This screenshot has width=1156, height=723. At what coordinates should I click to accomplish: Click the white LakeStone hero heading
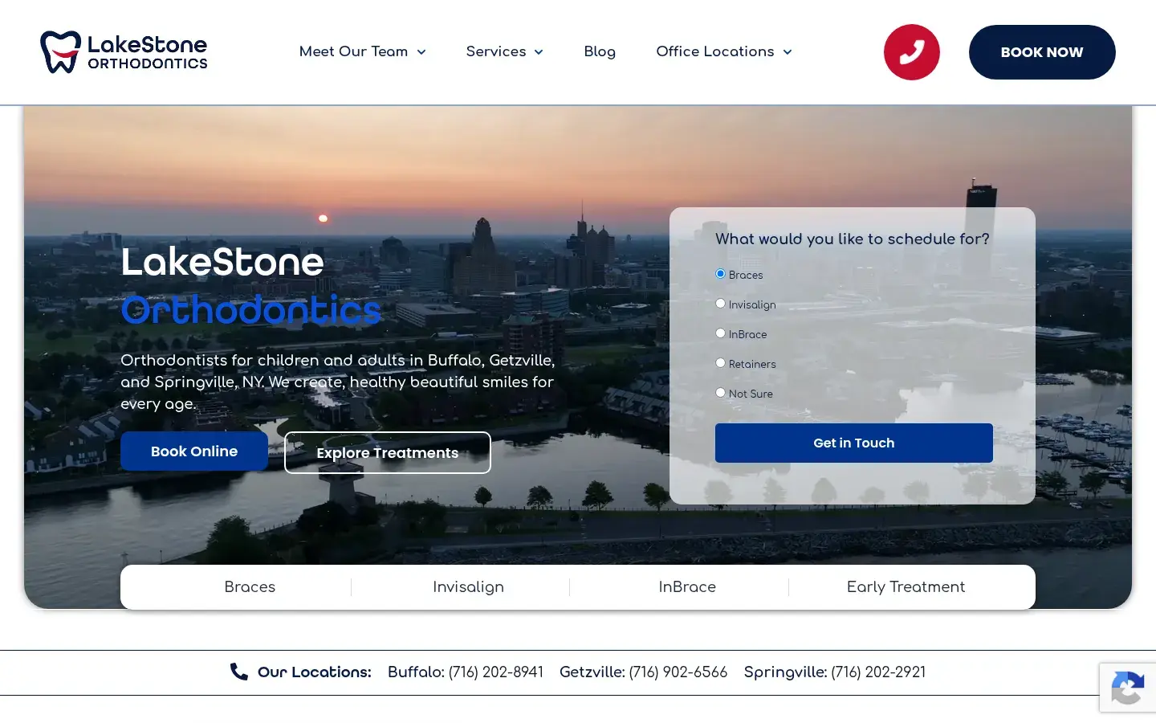coord(222,262)
